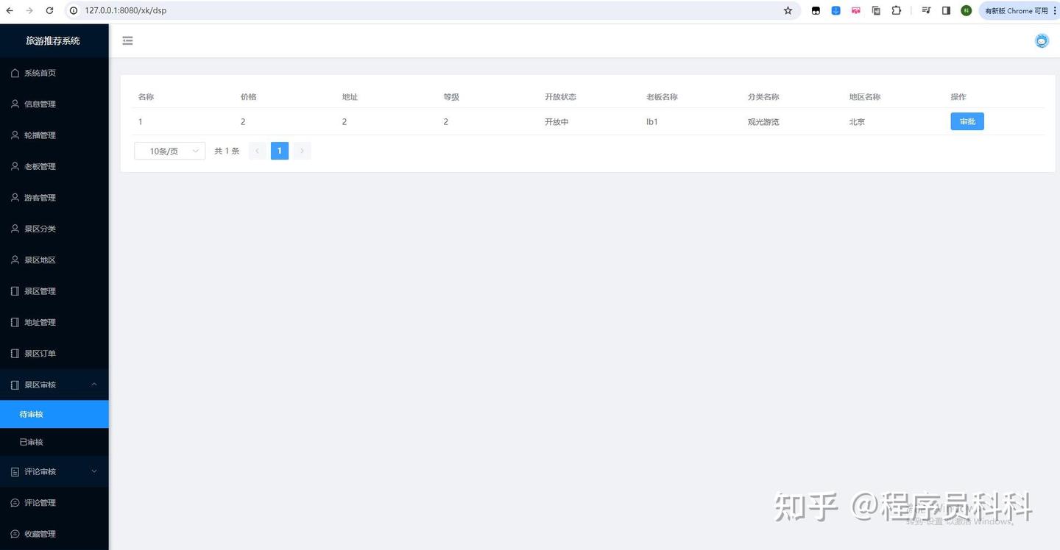Viewport: 1060px width, 550px height.
Task: Select 老板管理 in sidebar
Action: (x=54, y=166)
